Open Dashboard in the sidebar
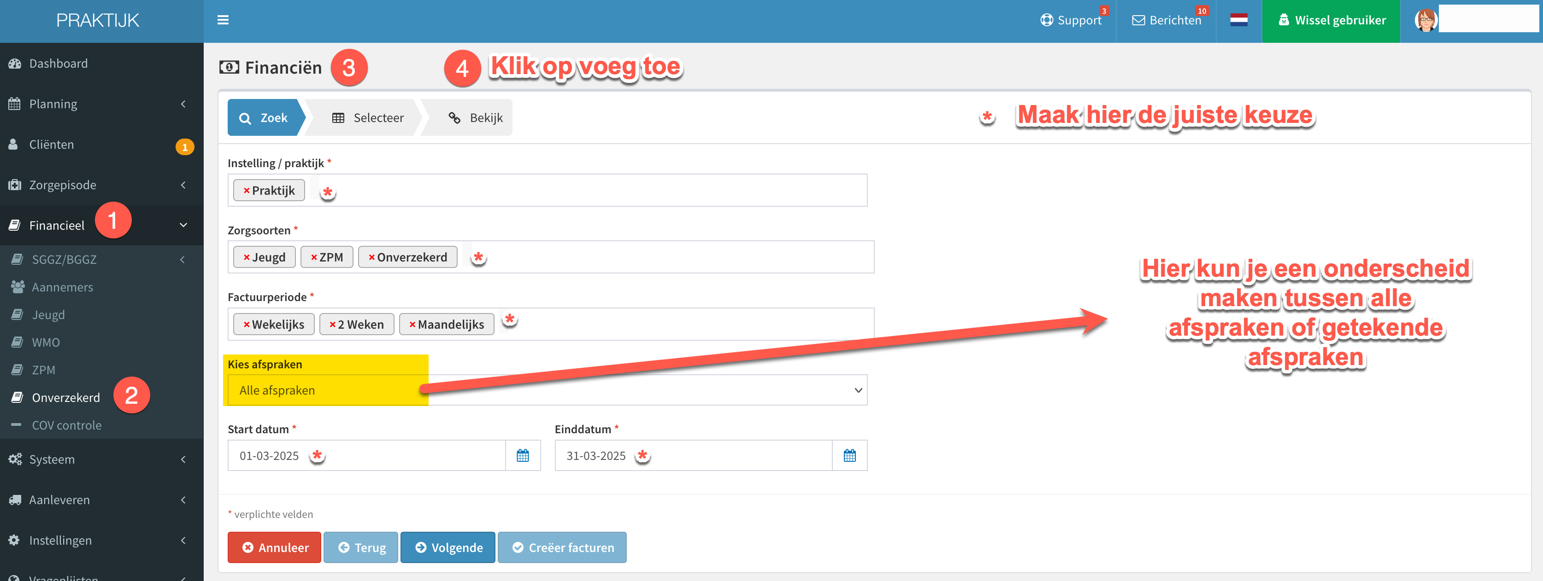This screenshot has width=1543, height=581. 102,64
